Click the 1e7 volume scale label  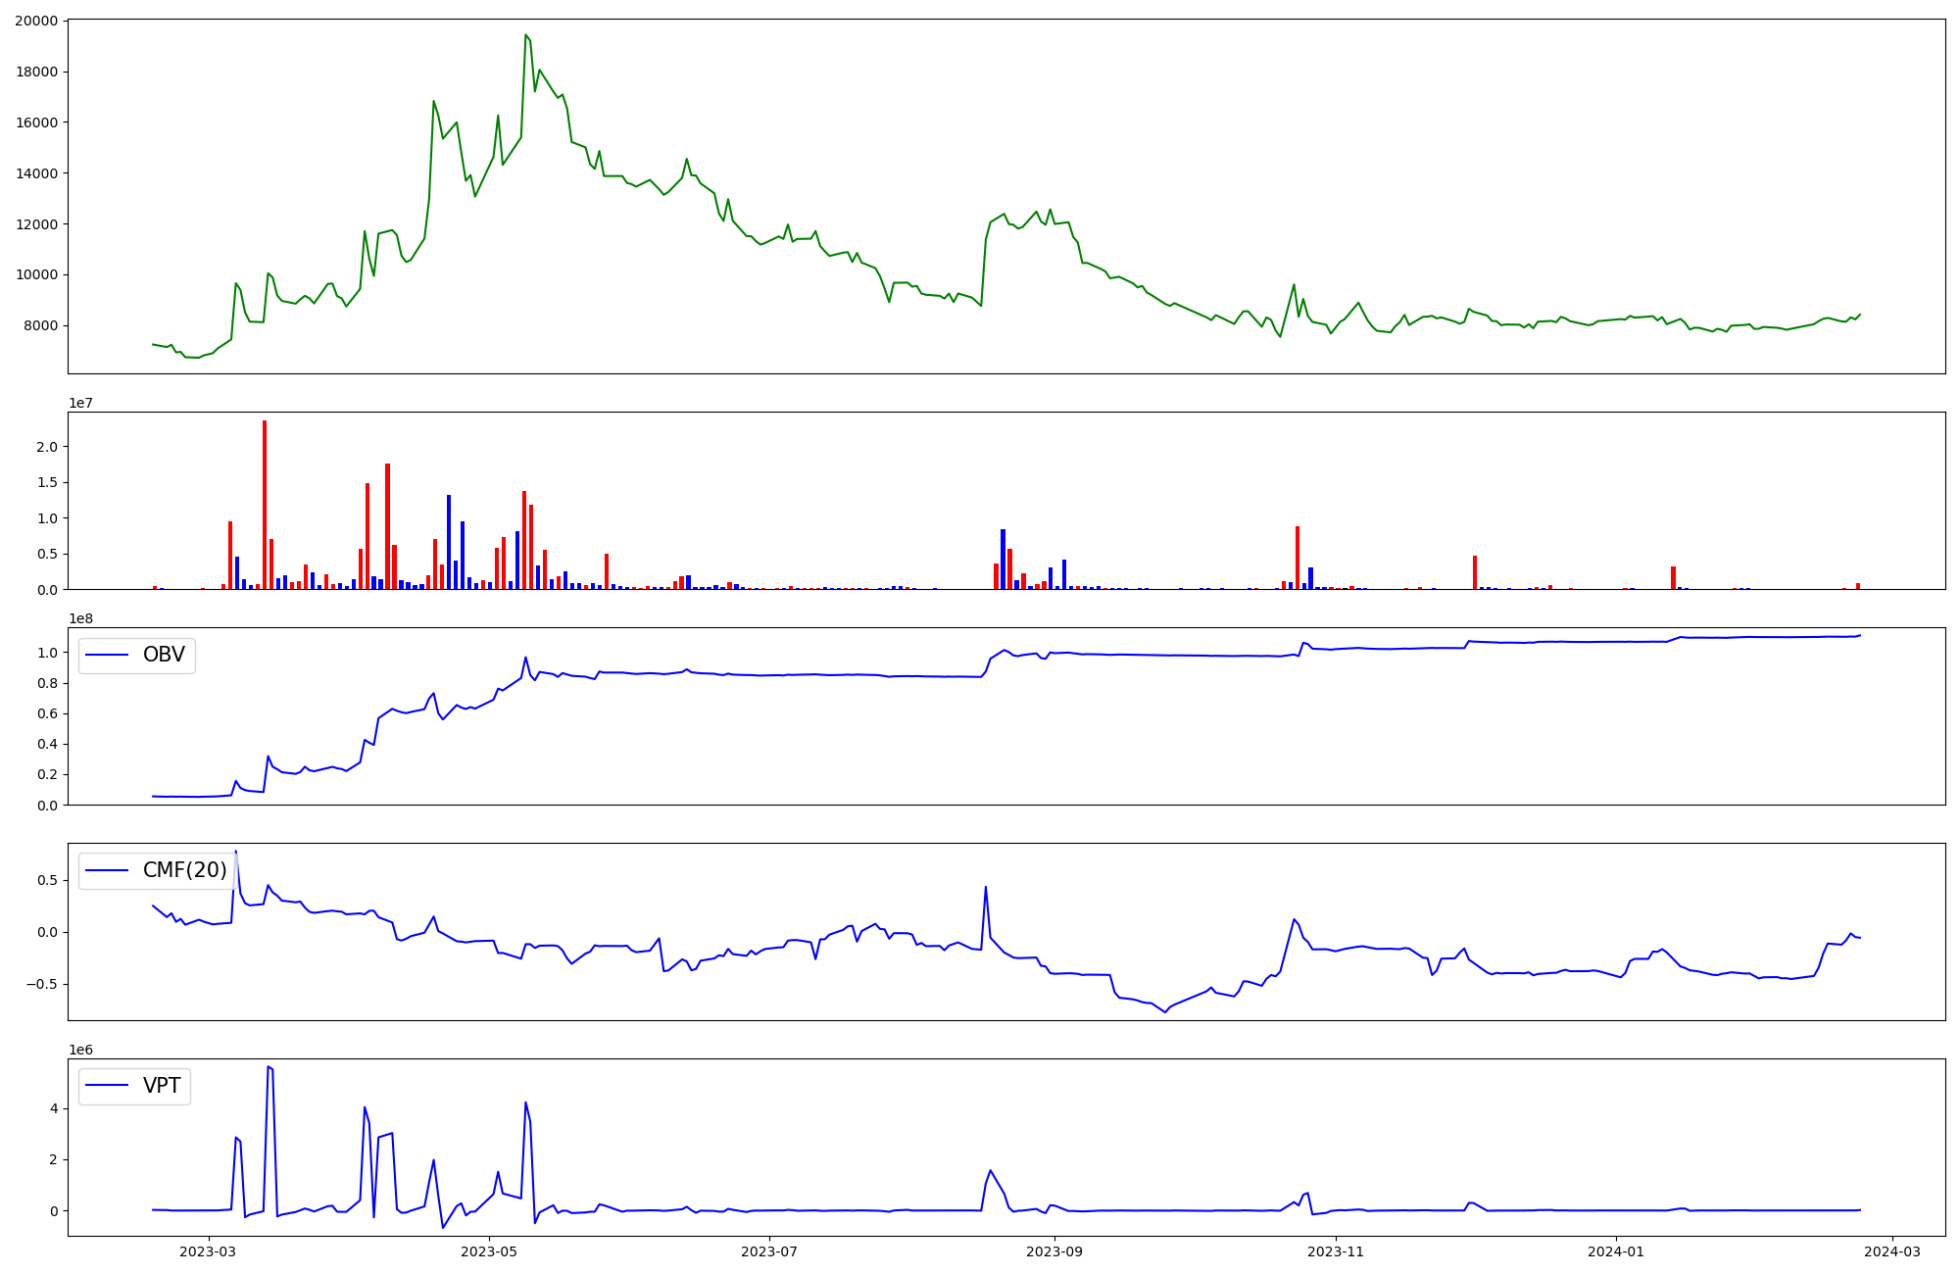(80, 403)
